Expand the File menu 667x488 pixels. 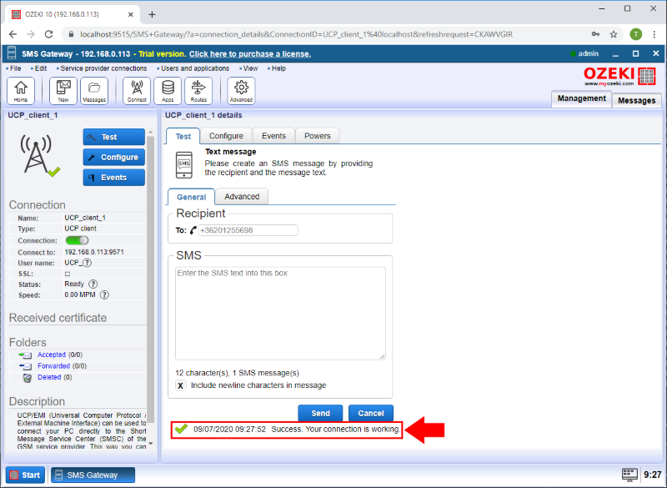tap(14, 68)
